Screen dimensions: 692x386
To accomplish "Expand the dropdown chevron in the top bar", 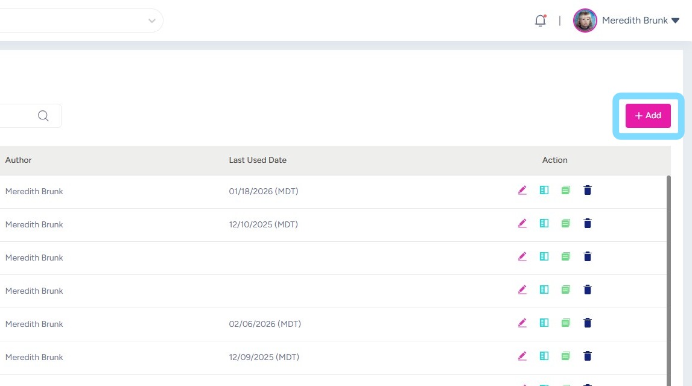I will 151,21.
